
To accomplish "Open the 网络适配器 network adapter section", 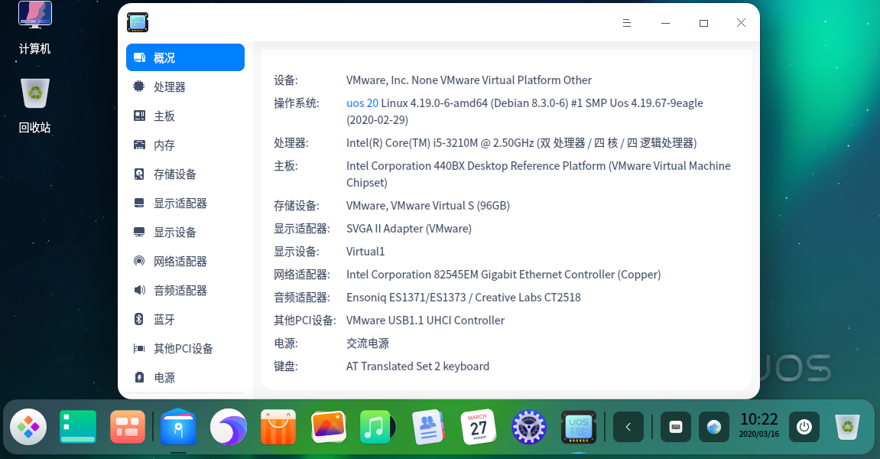I will [x=185, y=261].
